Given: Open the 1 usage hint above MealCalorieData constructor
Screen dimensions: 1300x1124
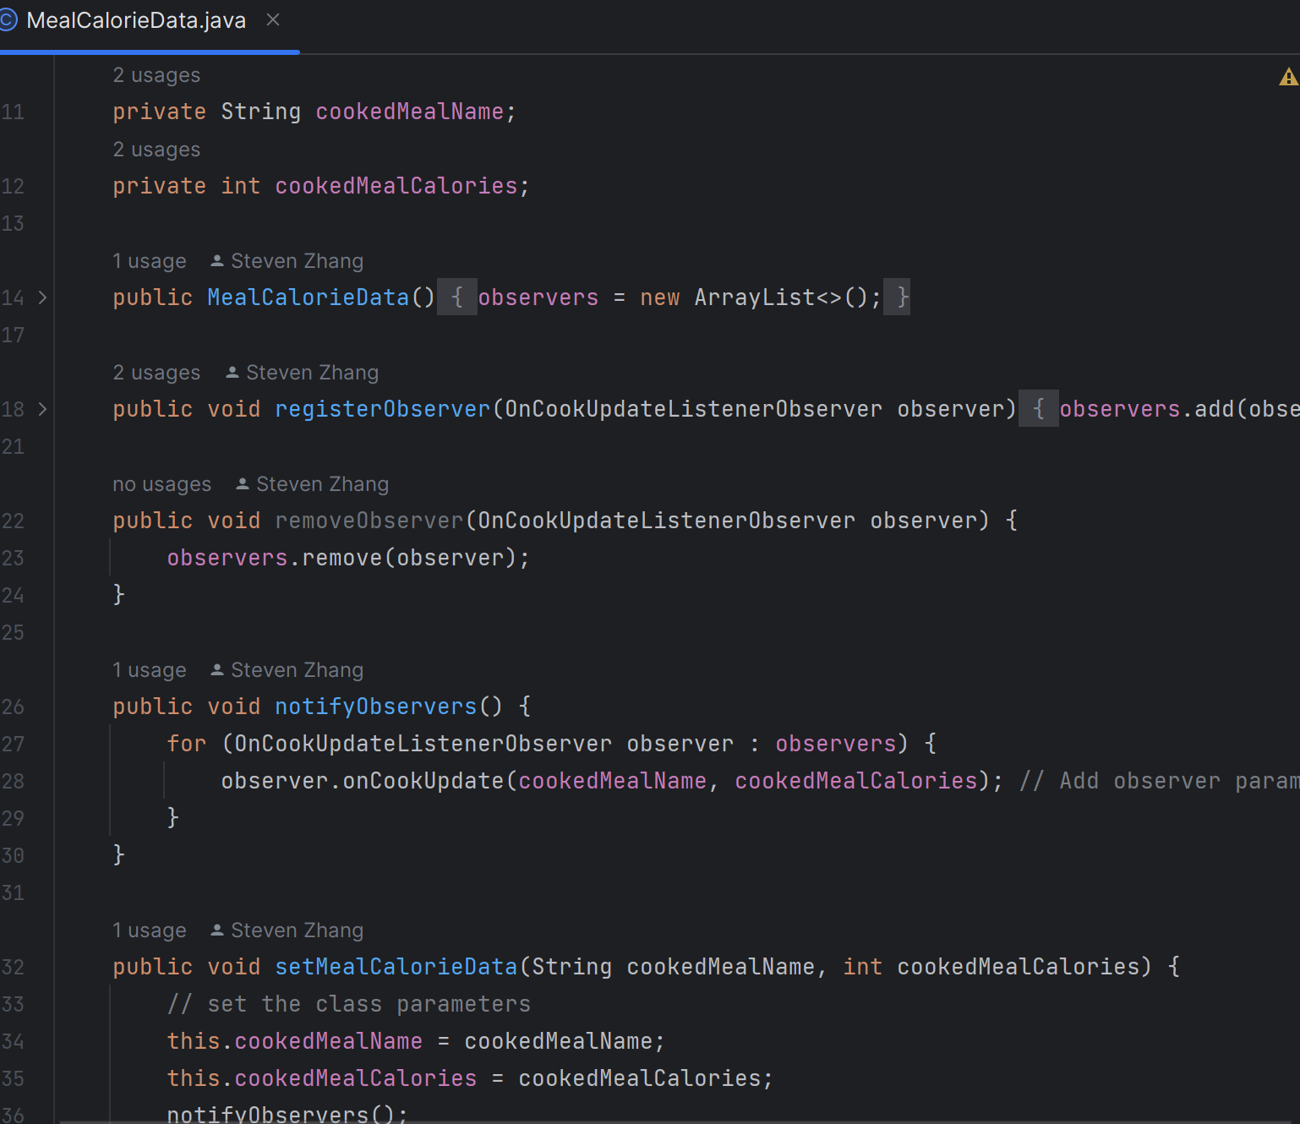Looking at the screenshot, I should (150, 261).
